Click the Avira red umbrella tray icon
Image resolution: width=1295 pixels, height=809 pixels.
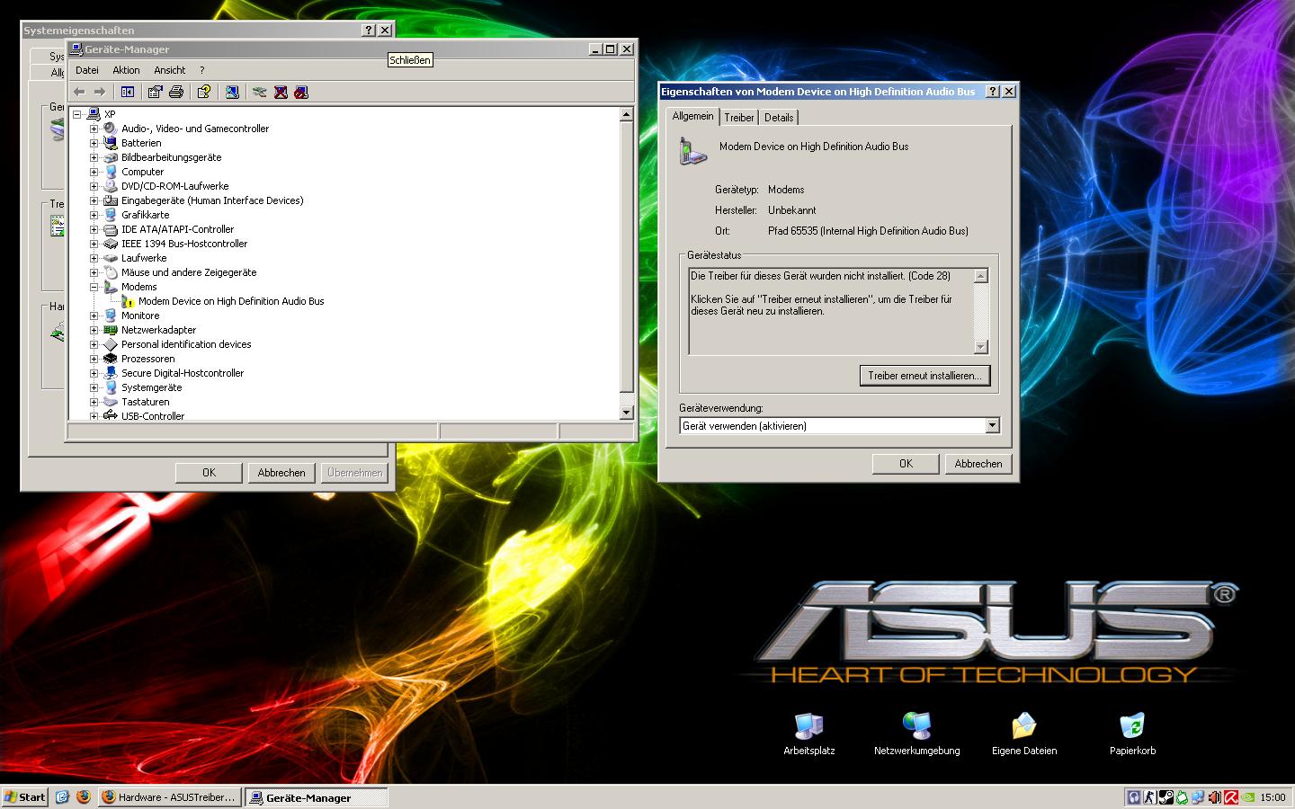tap(1231, 797)
